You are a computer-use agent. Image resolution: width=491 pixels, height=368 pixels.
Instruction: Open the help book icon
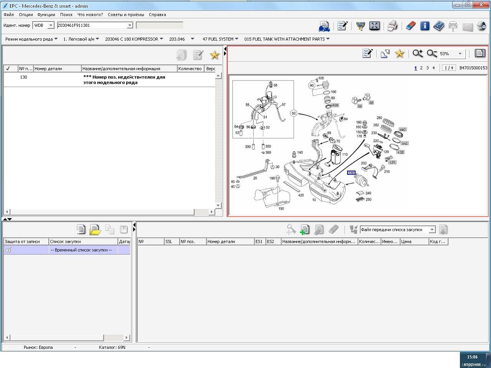[x=438, y=26]
